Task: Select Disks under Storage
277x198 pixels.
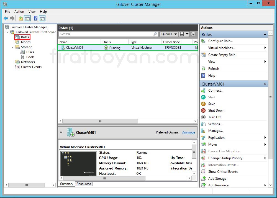Action: click(30, 52)
